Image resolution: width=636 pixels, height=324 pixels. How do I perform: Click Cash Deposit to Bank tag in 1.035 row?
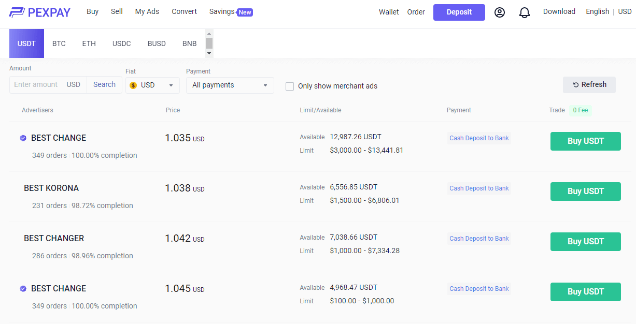pyautogui.click(x=479, y=138)
